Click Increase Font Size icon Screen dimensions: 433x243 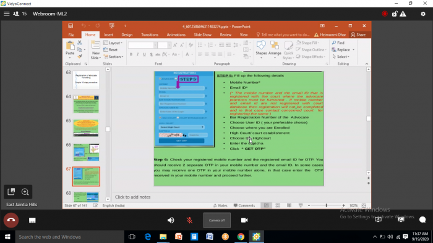pyautogui.click(x=175, y=45)
